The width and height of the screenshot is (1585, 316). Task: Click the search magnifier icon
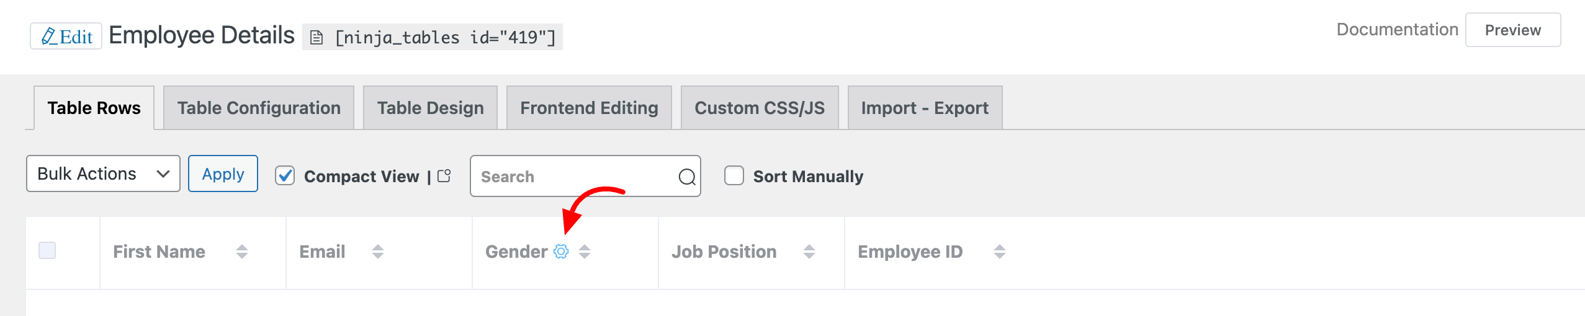point(686,177)
